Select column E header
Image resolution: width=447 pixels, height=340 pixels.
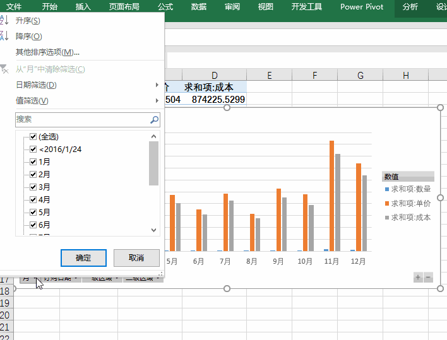[x=270, y=75]
